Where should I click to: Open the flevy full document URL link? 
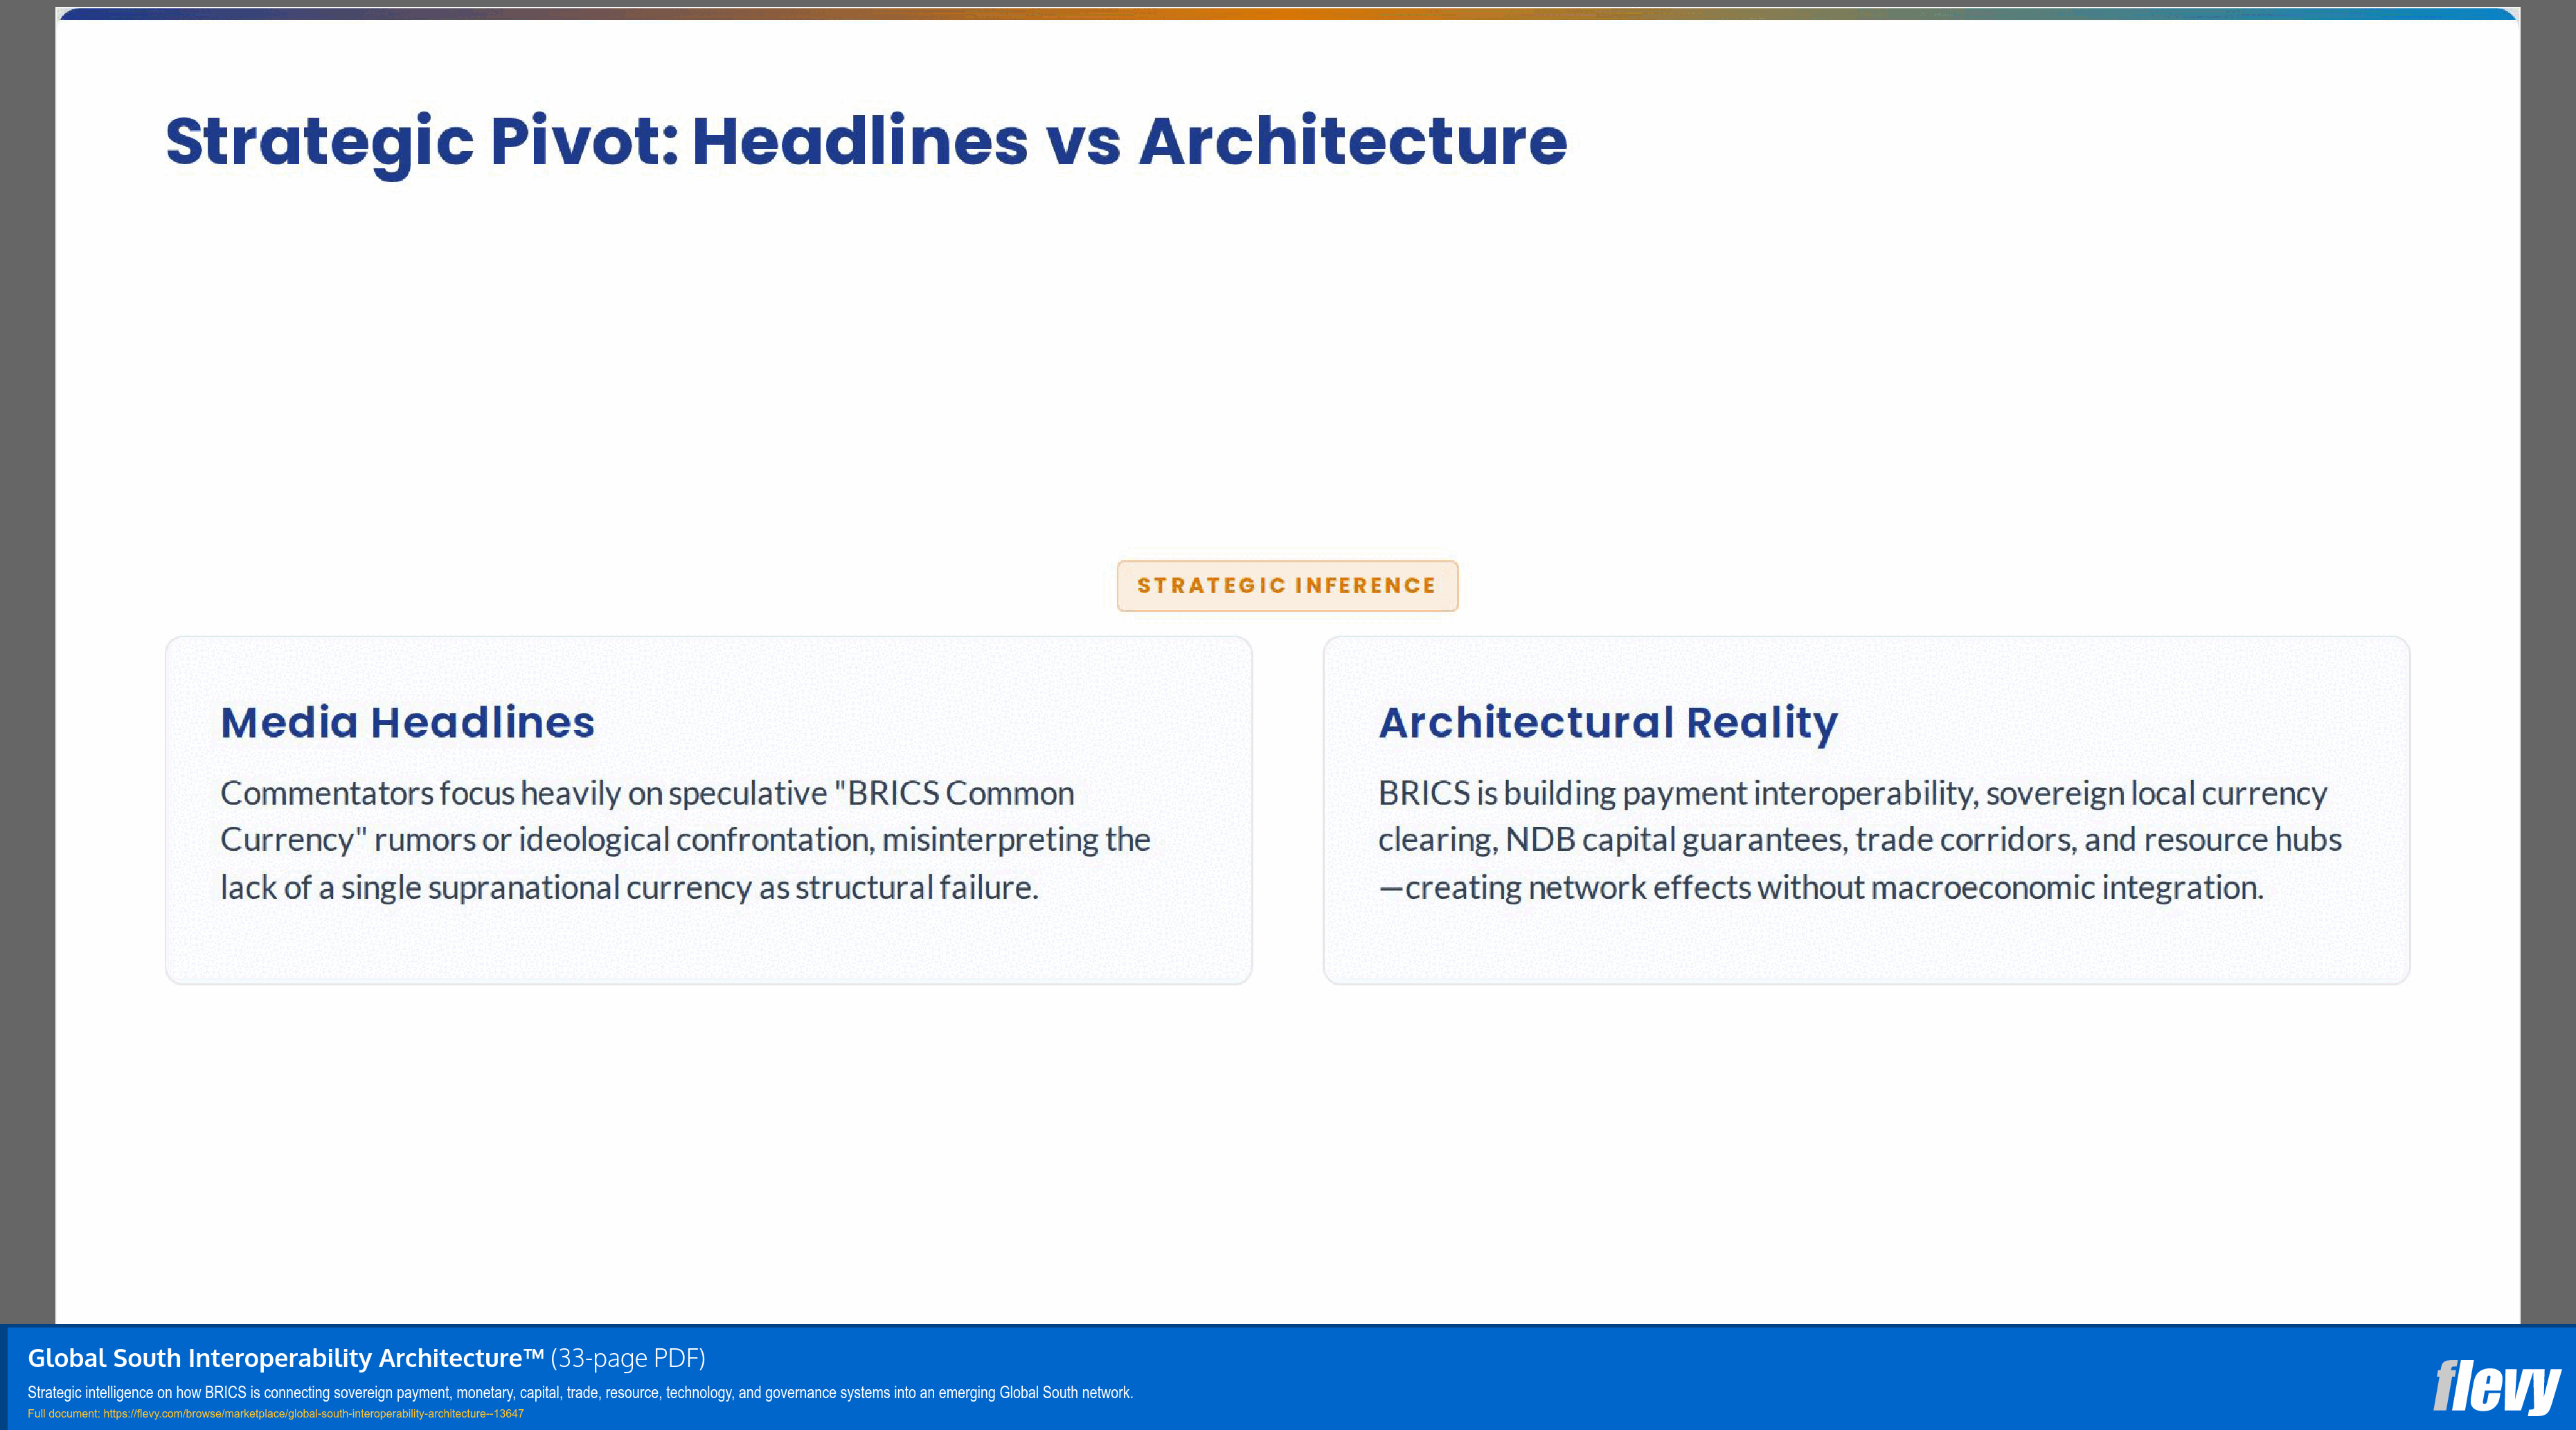tap(313, 1414)
